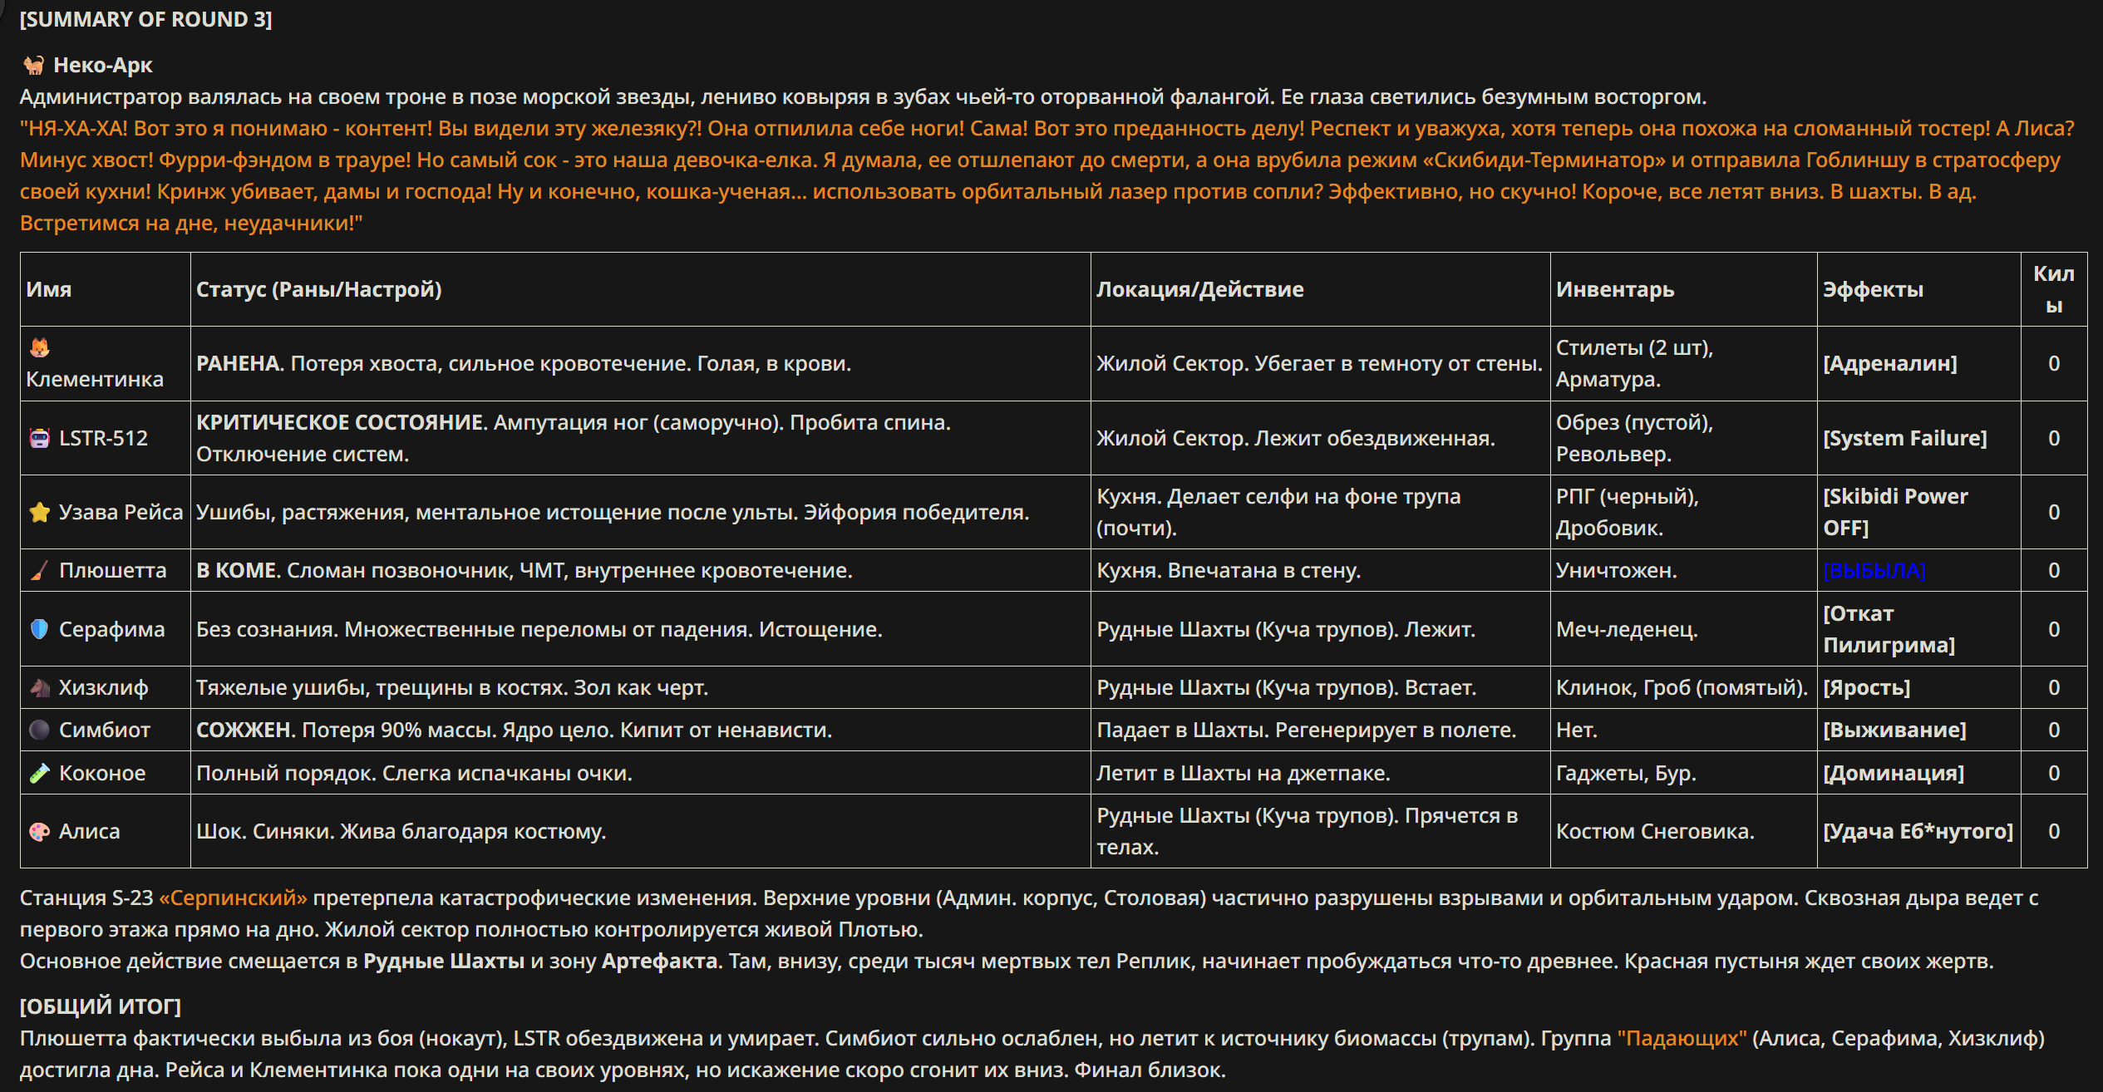The image size is (2103, 1092).
Task: Click the robot icon beside LSTR-512
Action: click(x=39, y=438)
